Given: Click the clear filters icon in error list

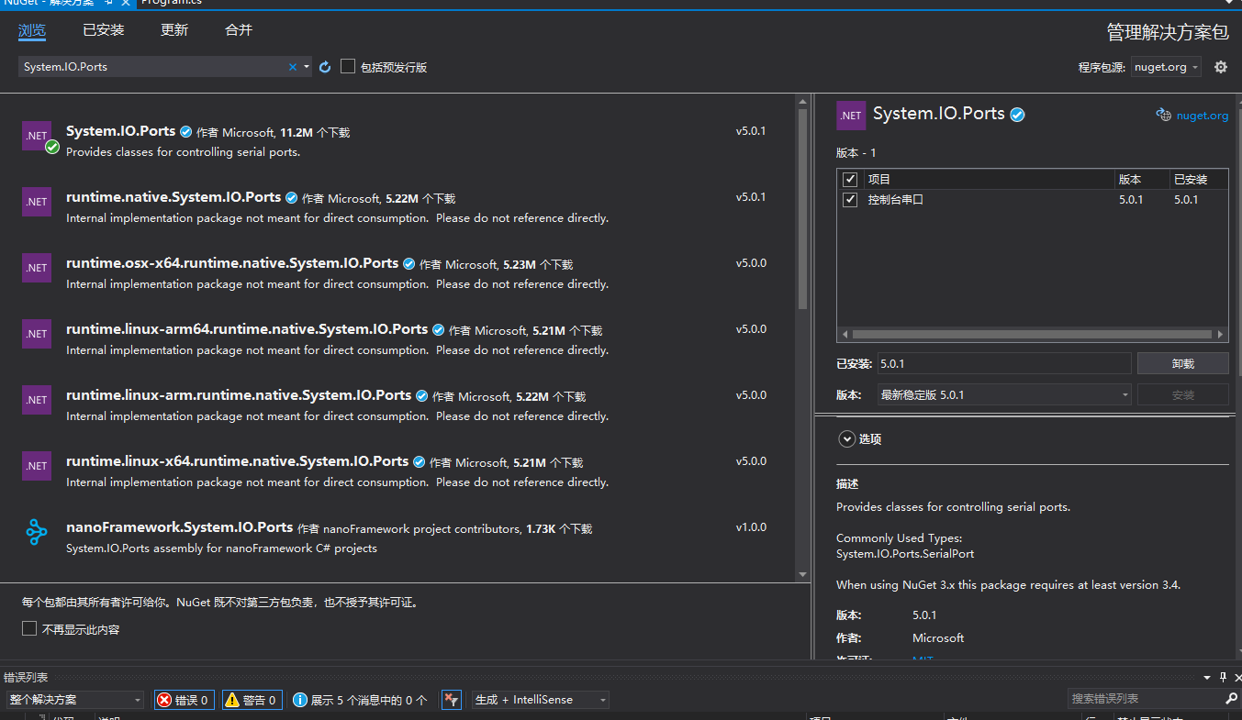Looking at the screenshot, I should pos(451,700).
